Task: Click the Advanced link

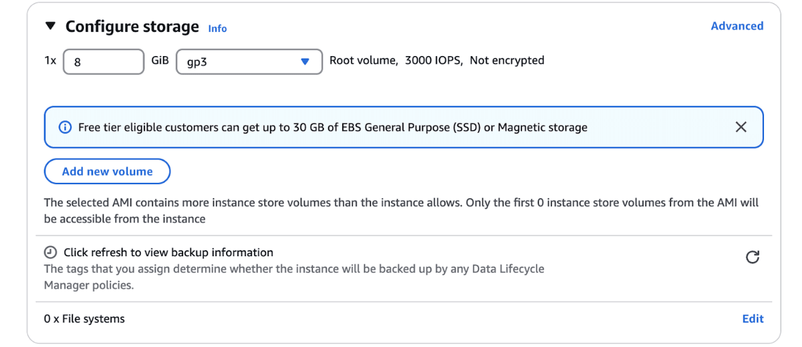Action: pos(737,26)
